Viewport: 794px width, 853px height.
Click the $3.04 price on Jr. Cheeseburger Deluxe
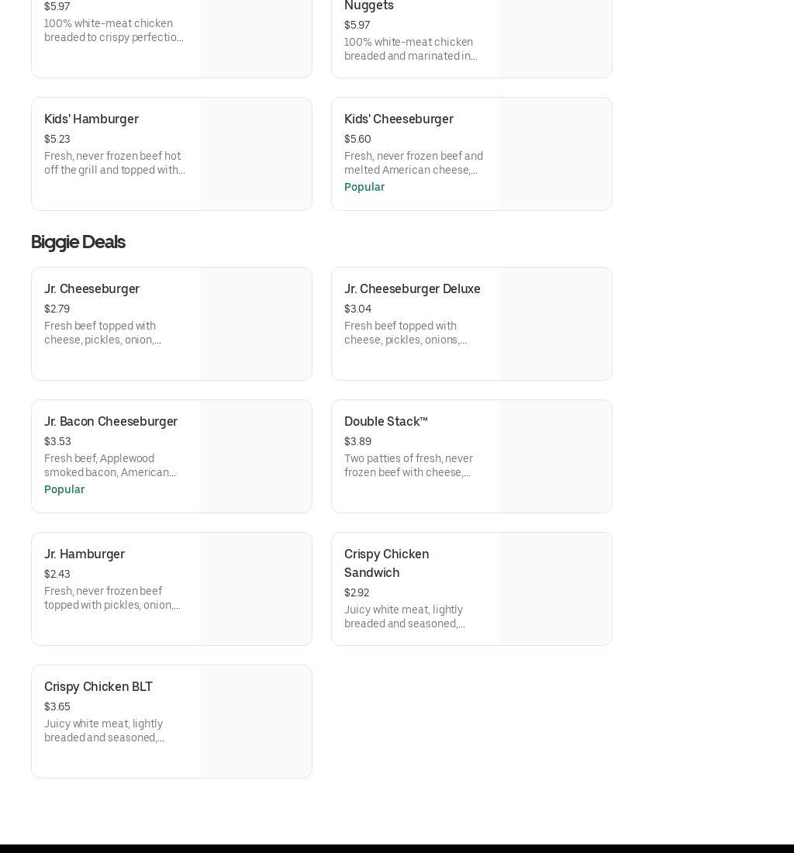tap(357, 309)
